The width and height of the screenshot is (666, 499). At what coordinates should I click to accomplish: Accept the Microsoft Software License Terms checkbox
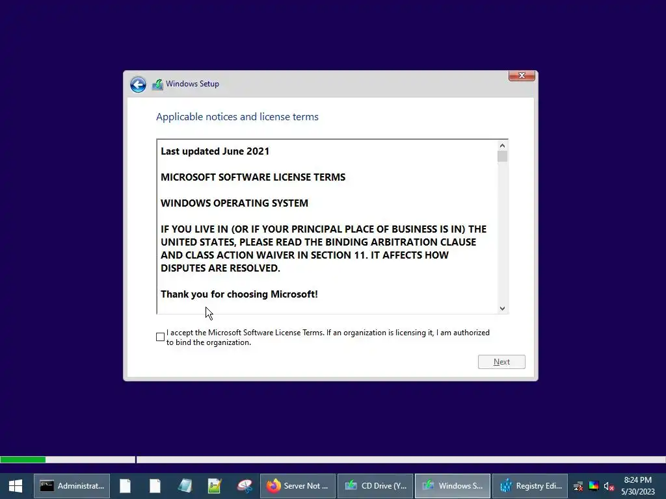[x=160, y=337]
